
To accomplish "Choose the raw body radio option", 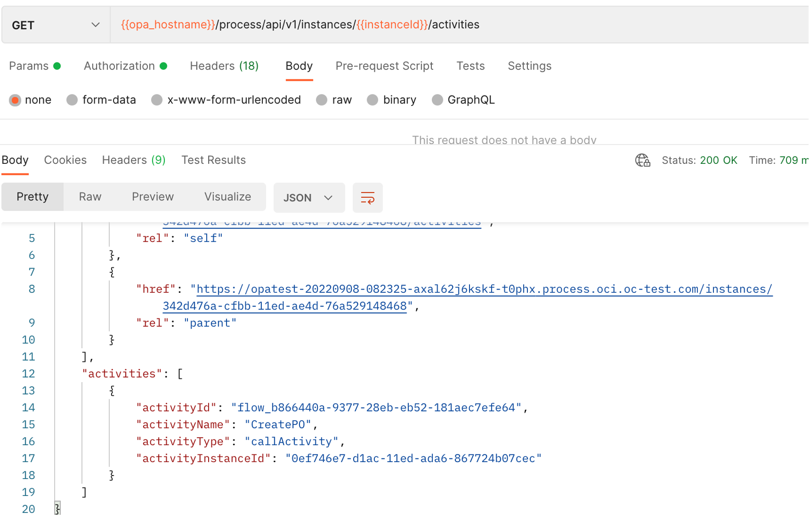I will click(x=322, y=100).
